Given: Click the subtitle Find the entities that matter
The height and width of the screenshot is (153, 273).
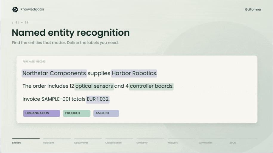Looking at the screenshot, I should click(39, 42).
